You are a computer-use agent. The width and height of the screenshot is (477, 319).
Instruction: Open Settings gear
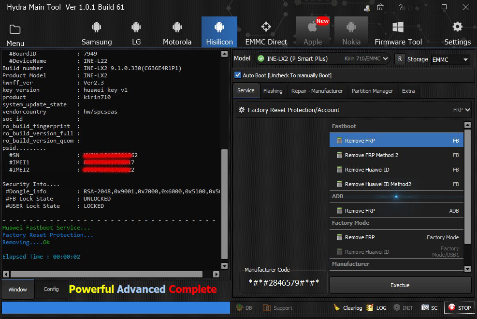457,32
